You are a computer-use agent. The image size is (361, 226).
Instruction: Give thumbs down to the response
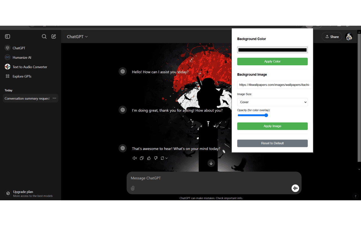156,158
